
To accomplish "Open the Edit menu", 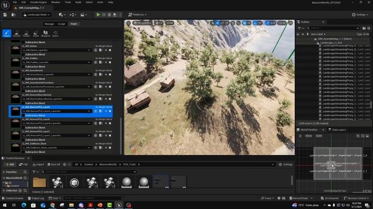I will (x=23, y=2).
